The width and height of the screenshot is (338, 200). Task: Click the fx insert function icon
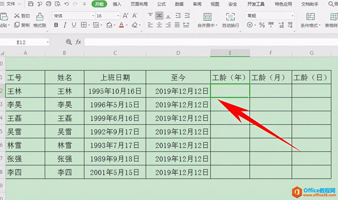click(78, 42)
